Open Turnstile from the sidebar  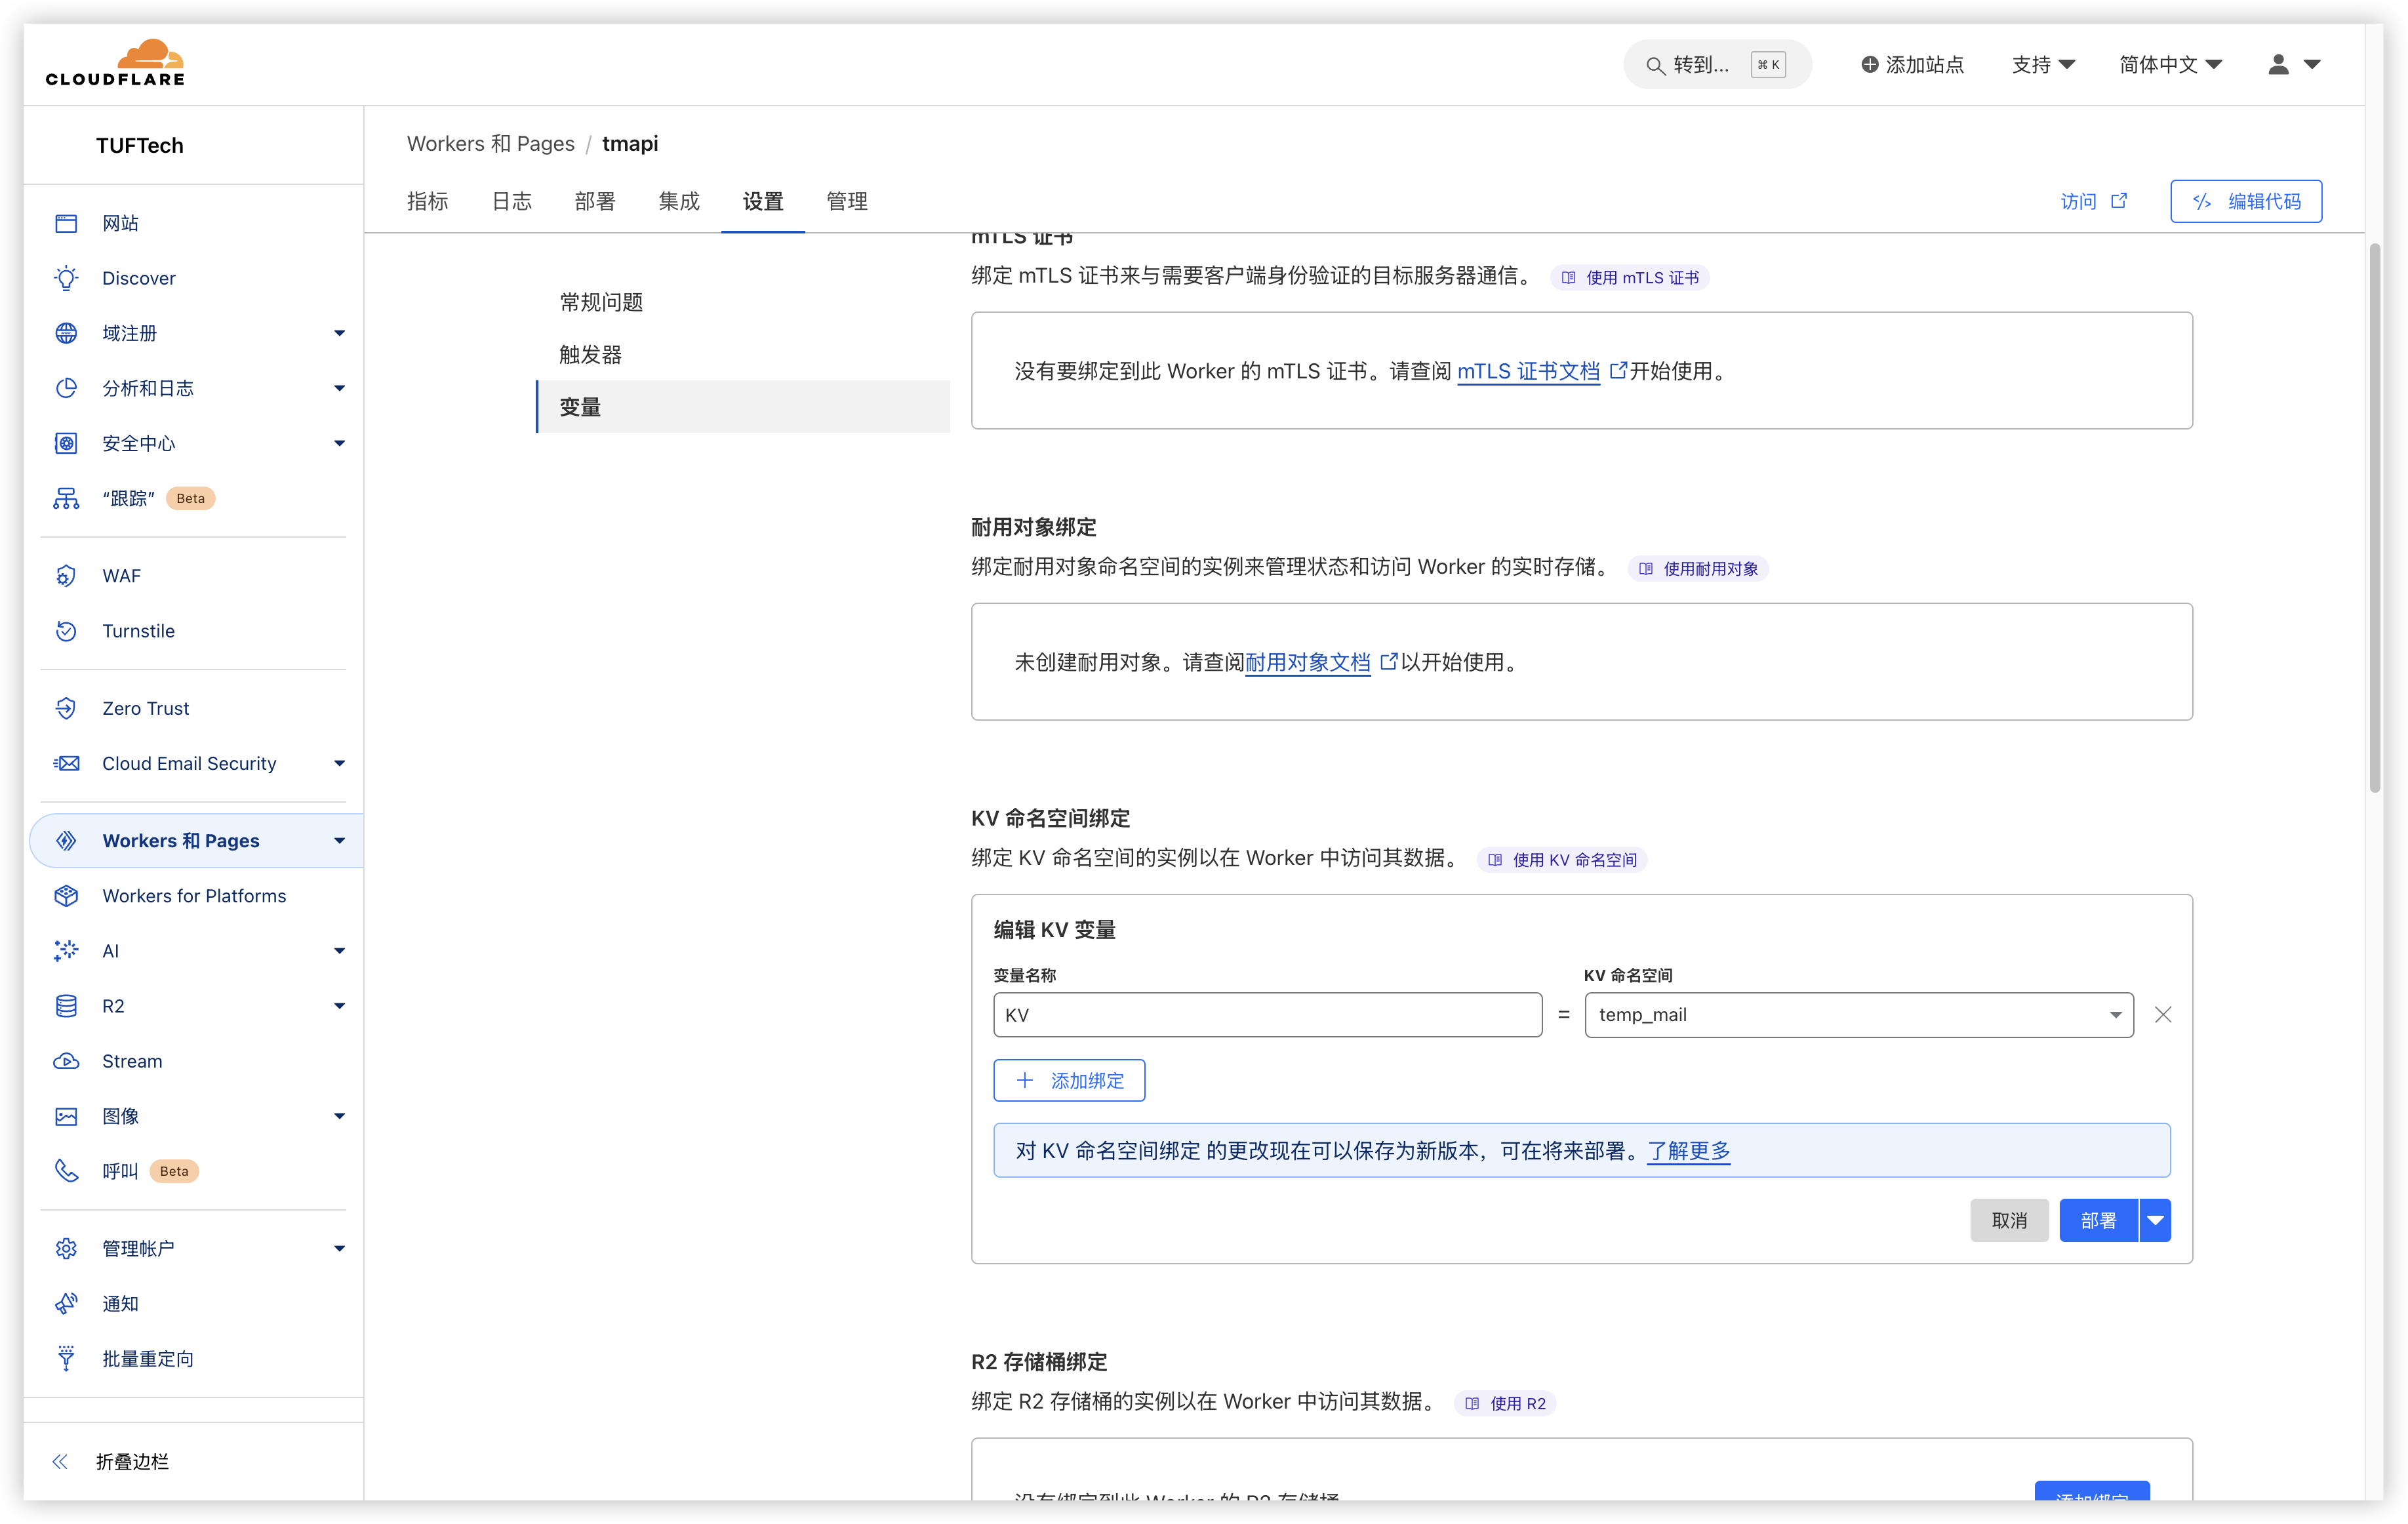pos(138,630)
